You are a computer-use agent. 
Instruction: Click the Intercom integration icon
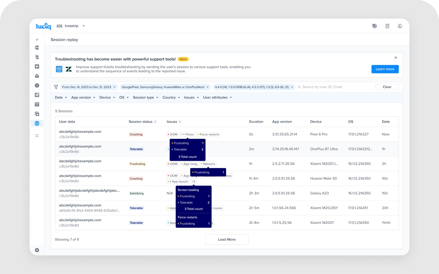(x=59, y=69)
